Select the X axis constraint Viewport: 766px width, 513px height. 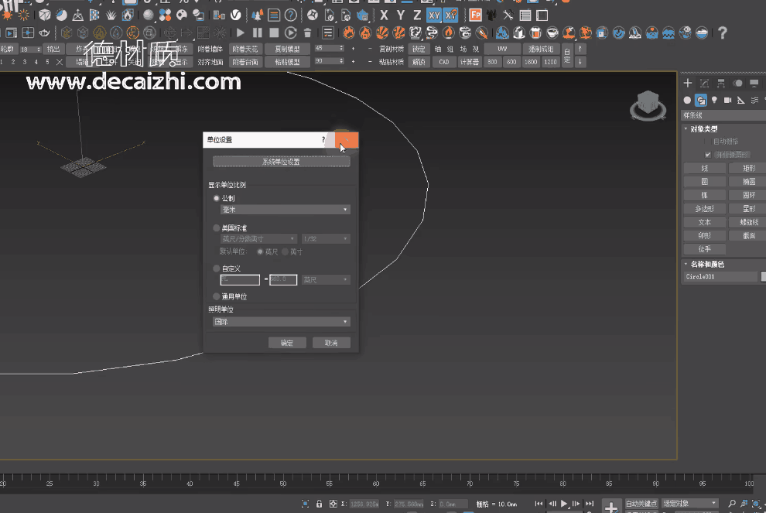point(384,15)
